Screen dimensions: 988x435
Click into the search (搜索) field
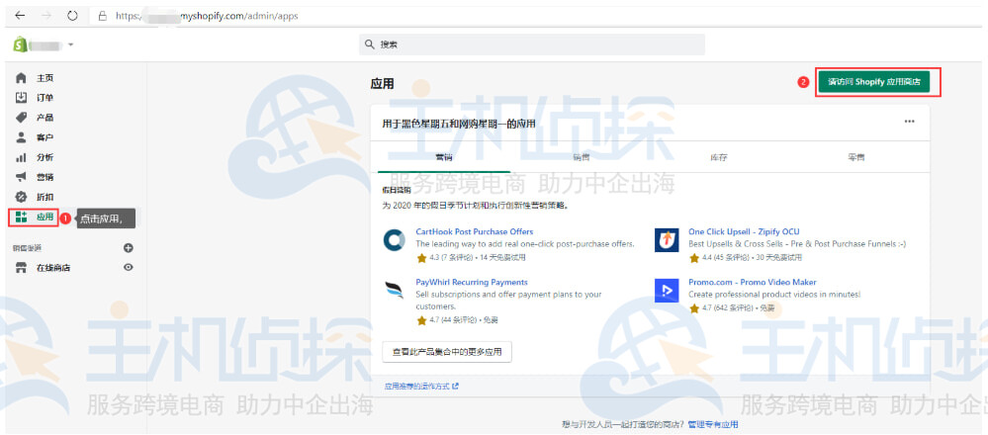coord(534,44)
